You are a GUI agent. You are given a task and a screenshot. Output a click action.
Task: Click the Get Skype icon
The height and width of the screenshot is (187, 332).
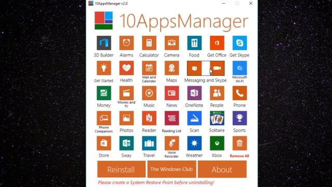[240, 43]
